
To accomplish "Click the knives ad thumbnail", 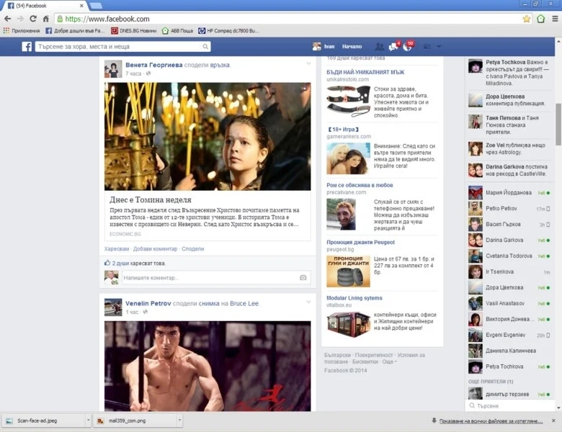I will [x=348, y=101].
